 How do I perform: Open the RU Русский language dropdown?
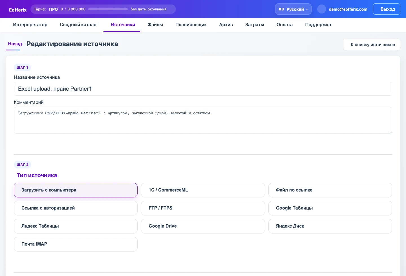coord(293,9)
